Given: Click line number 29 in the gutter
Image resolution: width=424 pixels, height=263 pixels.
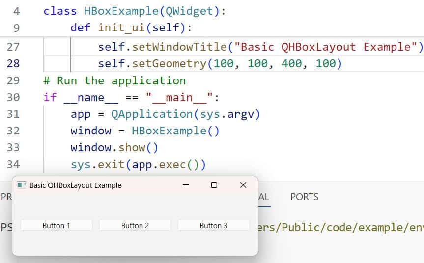Looking at the screenshot, I should (x=13, y=81).
